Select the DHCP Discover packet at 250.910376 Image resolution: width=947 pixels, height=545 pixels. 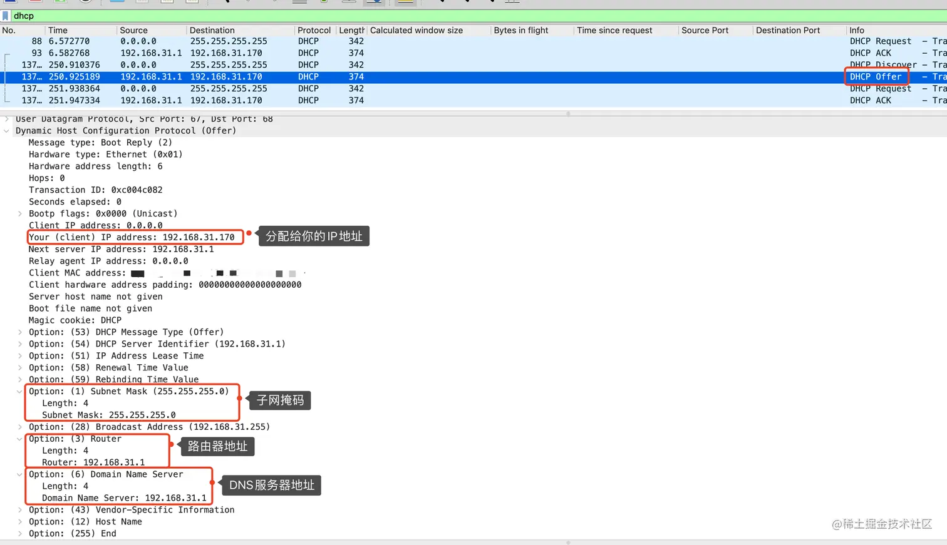click(473, 65)
